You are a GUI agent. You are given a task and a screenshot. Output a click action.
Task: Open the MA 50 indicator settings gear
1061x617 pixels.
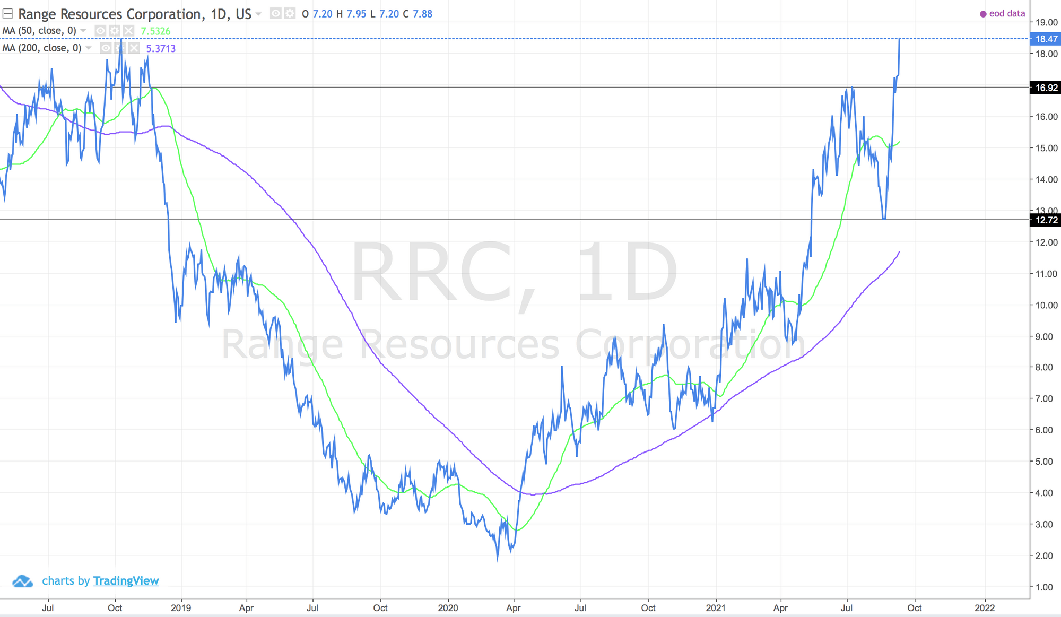(114, 31)
